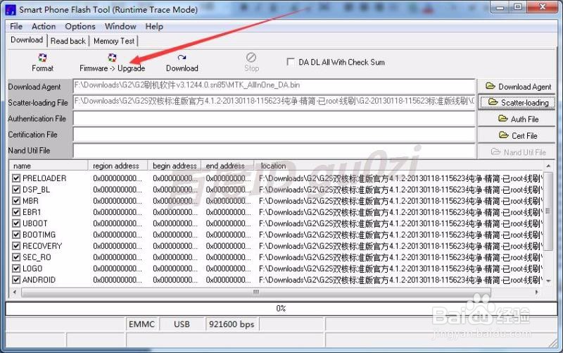Screen dimensions: 563x353
Task: Click the vertical scrollbar up arrow
Action: pos(548,166)
